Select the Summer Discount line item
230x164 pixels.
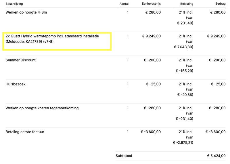pos(20,60)
